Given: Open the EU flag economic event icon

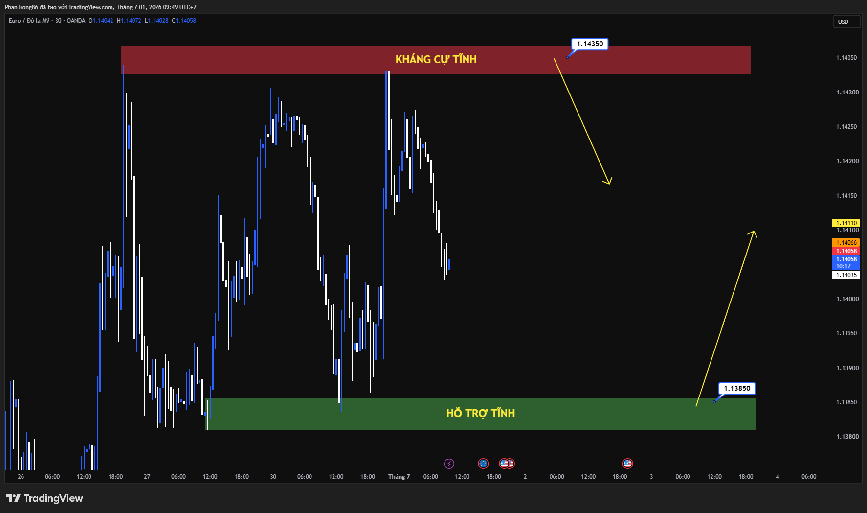Looking at the screenshot, I should 483,464.
